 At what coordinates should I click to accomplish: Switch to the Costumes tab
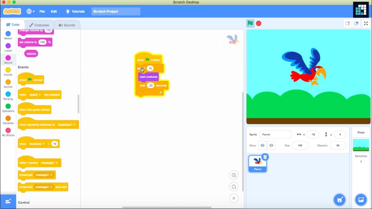pos(39,25)
